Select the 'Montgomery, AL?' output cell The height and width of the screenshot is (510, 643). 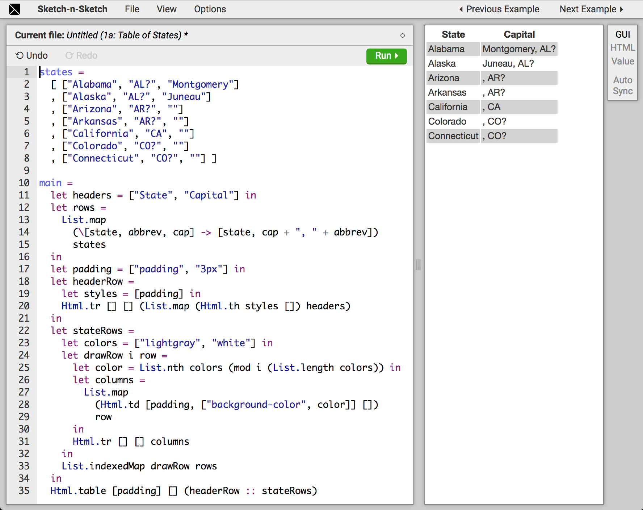[519, 49]
